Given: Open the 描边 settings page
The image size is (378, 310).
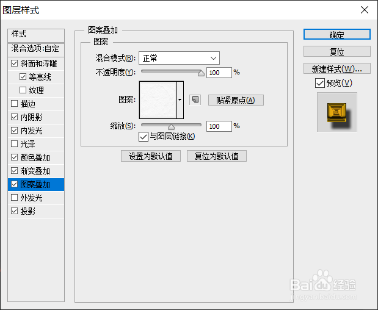Looking at the screenshot, I should [x=28, y=104].
